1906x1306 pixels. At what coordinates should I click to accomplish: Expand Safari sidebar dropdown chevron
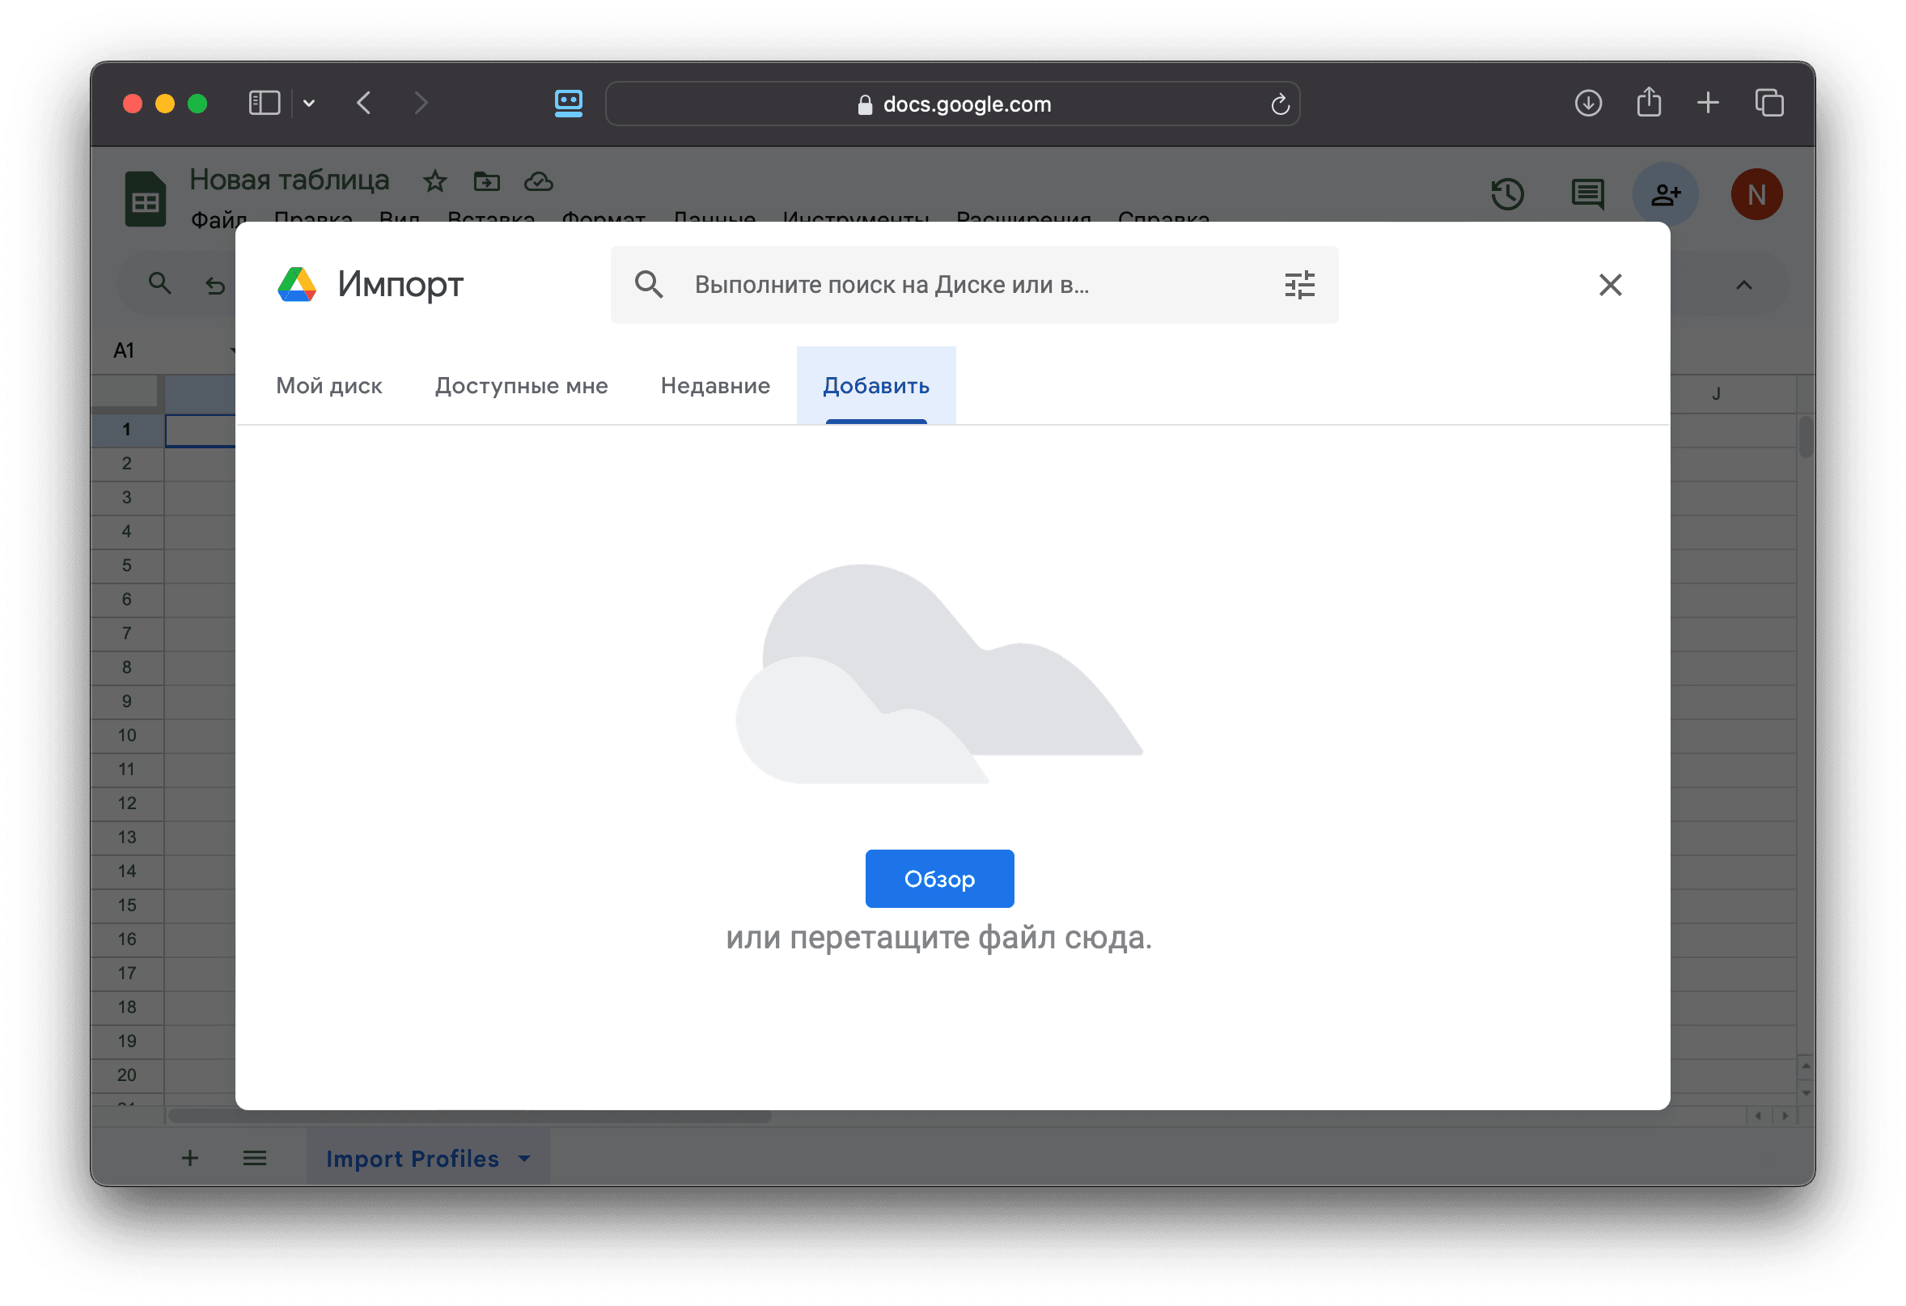click(309, 104)
